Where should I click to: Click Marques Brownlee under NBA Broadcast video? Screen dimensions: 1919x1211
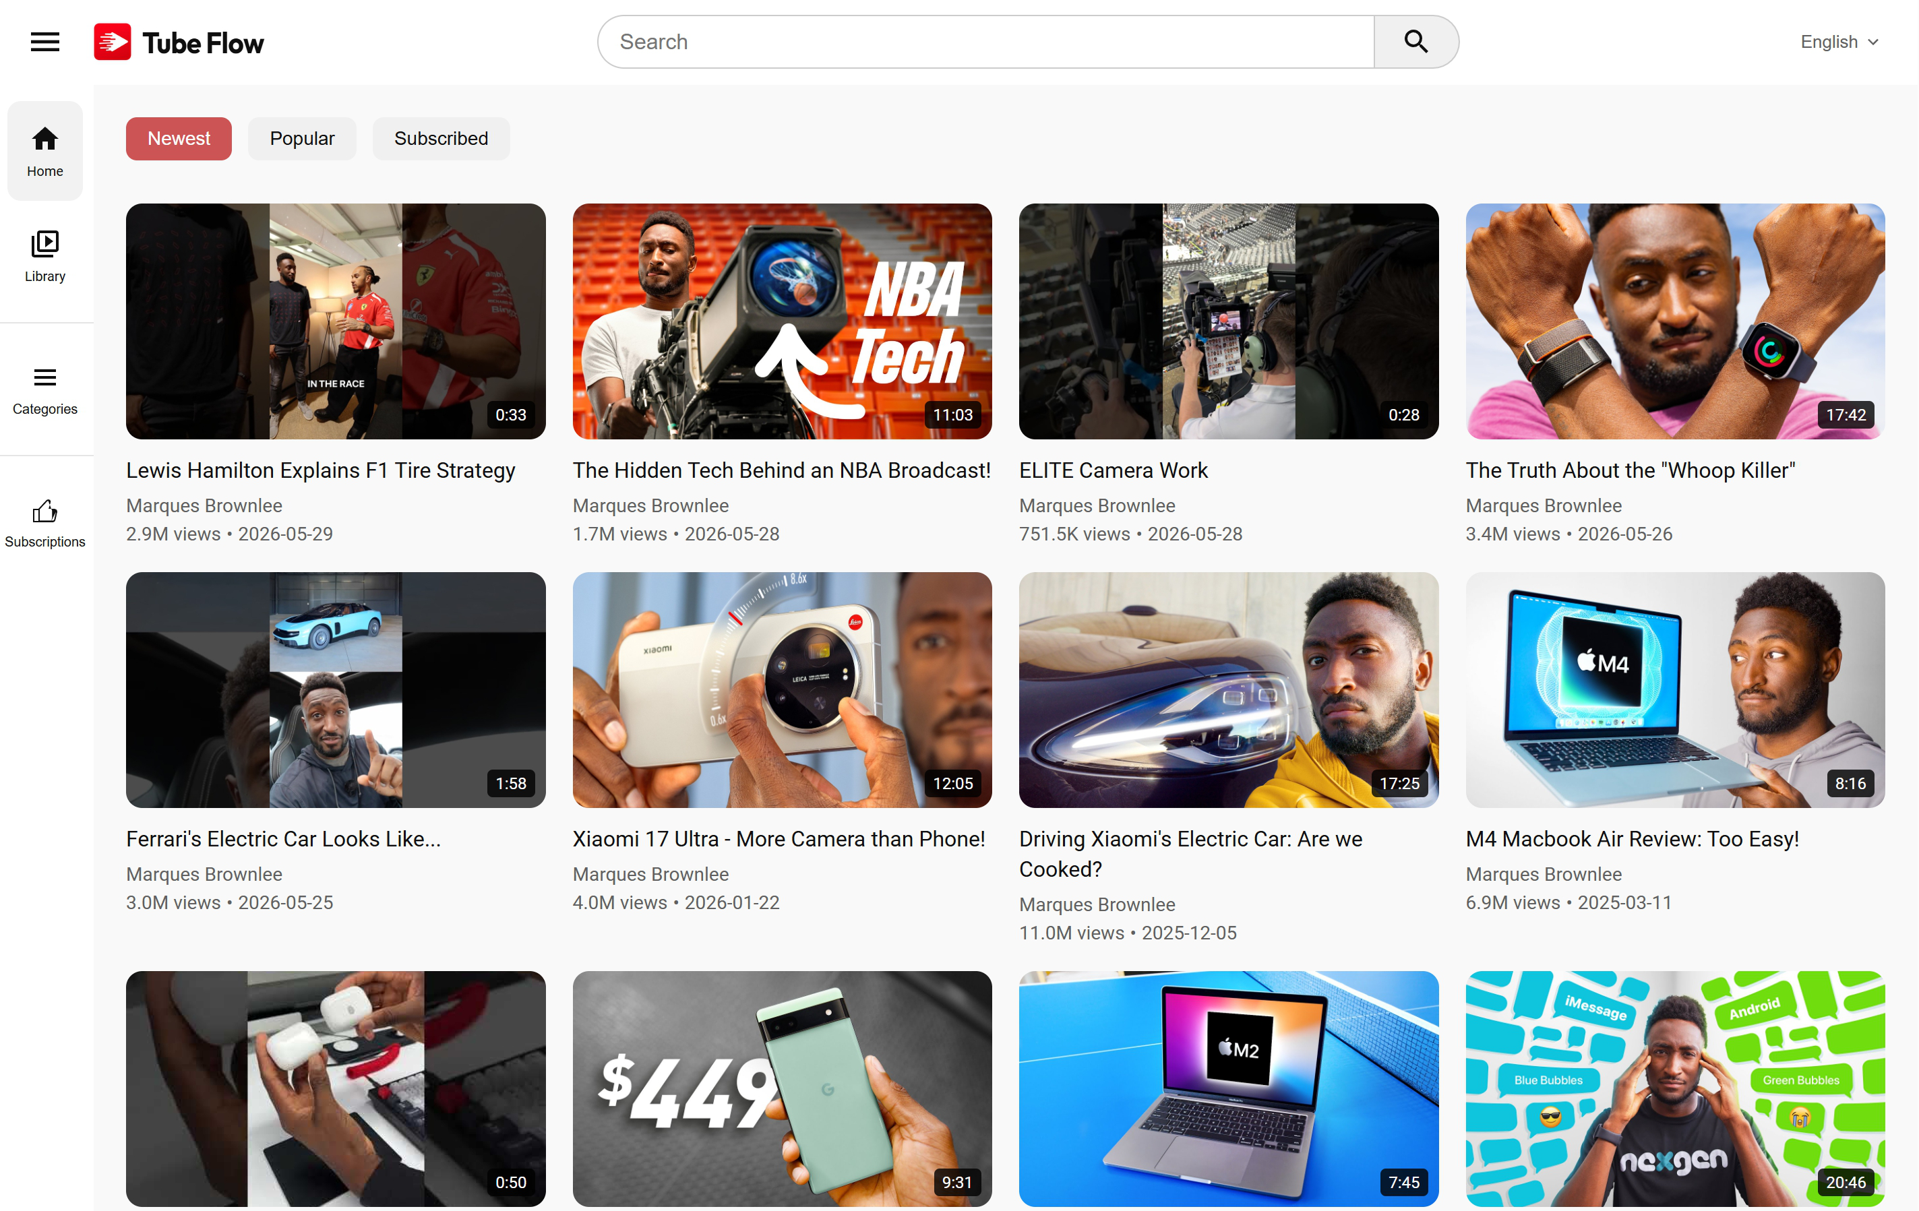click(x=650, y=505)
